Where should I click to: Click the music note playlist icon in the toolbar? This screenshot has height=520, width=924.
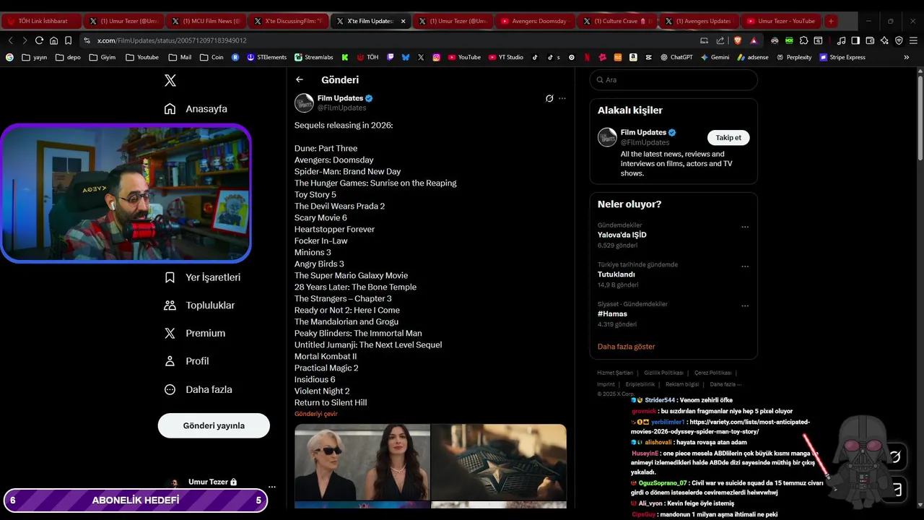(x=841, y=40)
